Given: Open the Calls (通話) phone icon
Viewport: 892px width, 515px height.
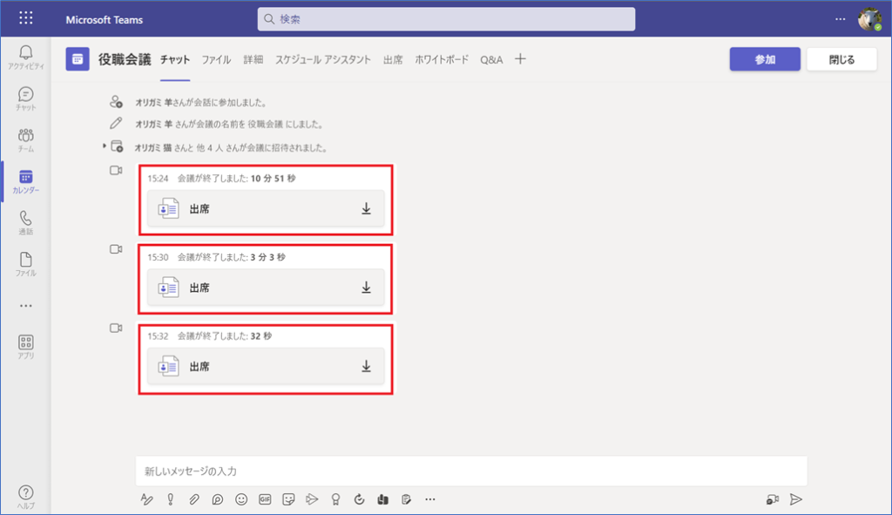Looking at the screenshot, I should (x=25, y=222).
